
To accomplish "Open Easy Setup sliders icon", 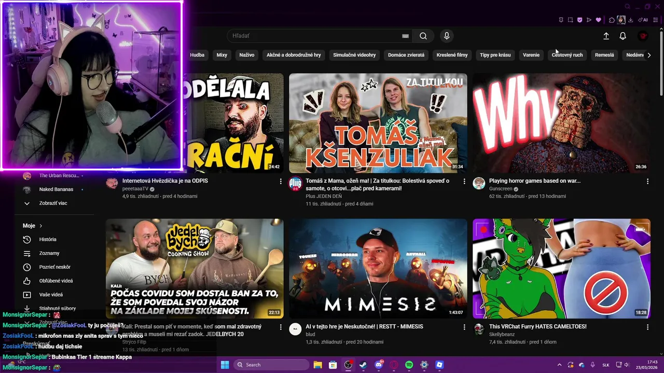I will pos(655,20).
